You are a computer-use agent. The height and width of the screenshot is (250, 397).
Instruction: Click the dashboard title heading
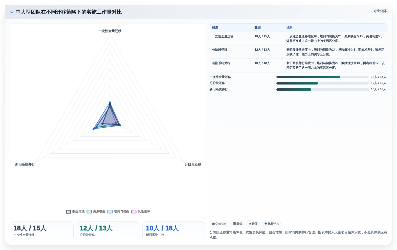pyautogui.click(x=69, y=12)
